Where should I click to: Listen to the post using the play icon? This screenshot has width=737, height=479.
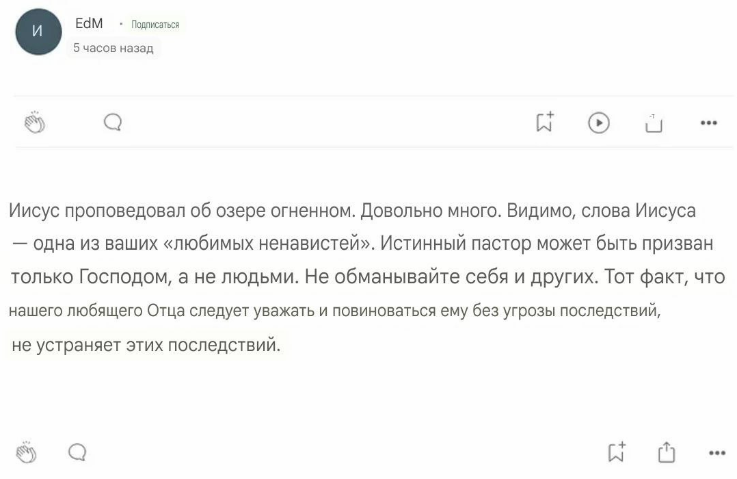tap(598, 122)
